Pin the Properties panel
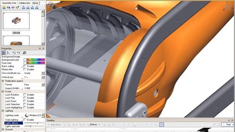 pos(40,48)
